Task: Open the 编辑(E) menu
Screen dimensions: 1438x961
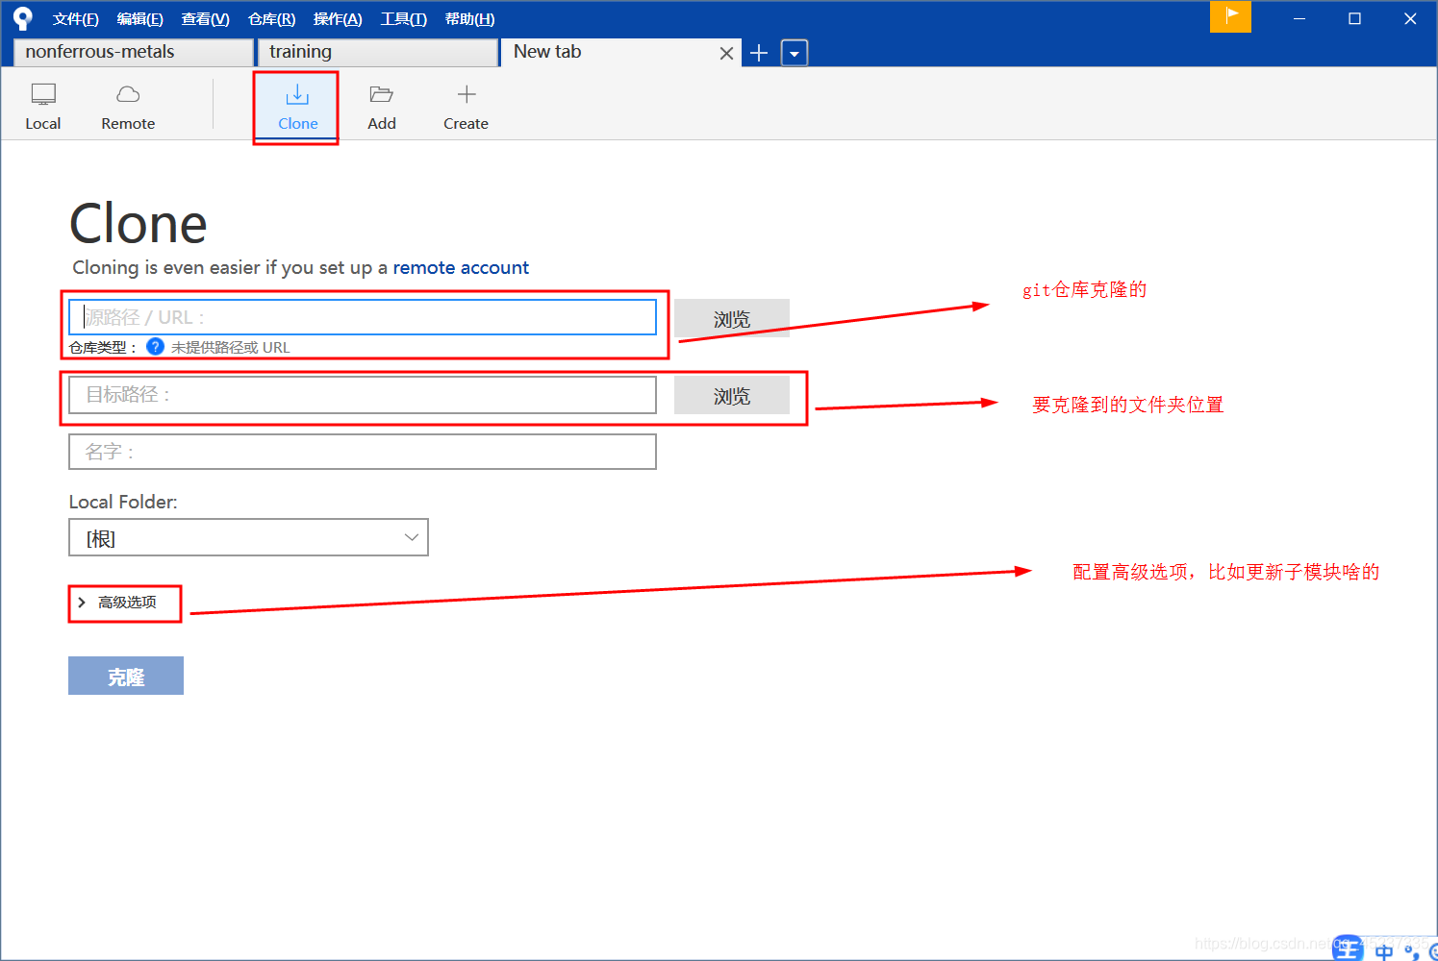Action: pyautogui.click(x=140, y=19)
